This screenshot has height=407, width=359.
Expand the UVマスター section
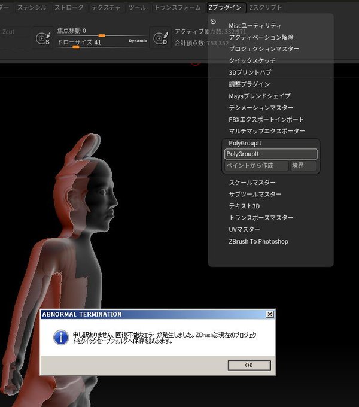pos(244,229)
